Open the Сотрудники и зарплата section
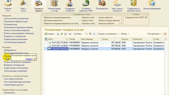Viewport: 169px width, 95px height. coord(70,6)
